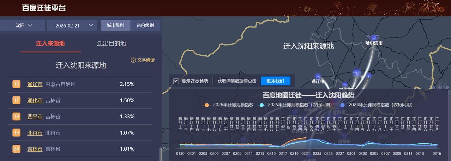This screenshot has width=451, height=161.
Task: Click the 0316 date on chart axis
Action: [437, 153]
